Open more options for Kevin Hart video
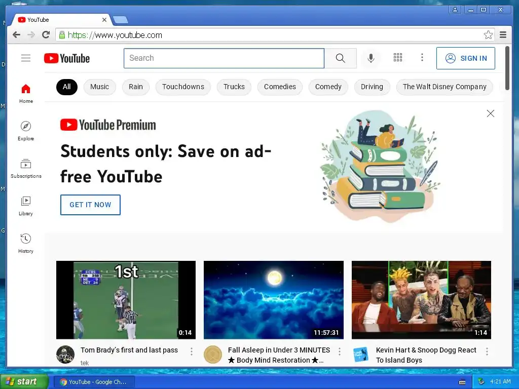The width and height of the screenshot is (519, 389). click(x=487, y=352)
